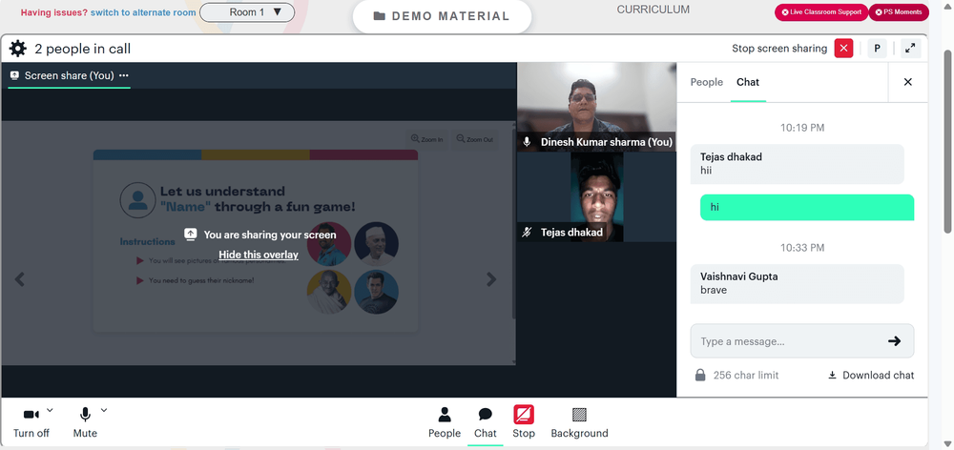Click the red stop screen sharing X
This screenshot has height=450, width=954.
tap(843, 49)
